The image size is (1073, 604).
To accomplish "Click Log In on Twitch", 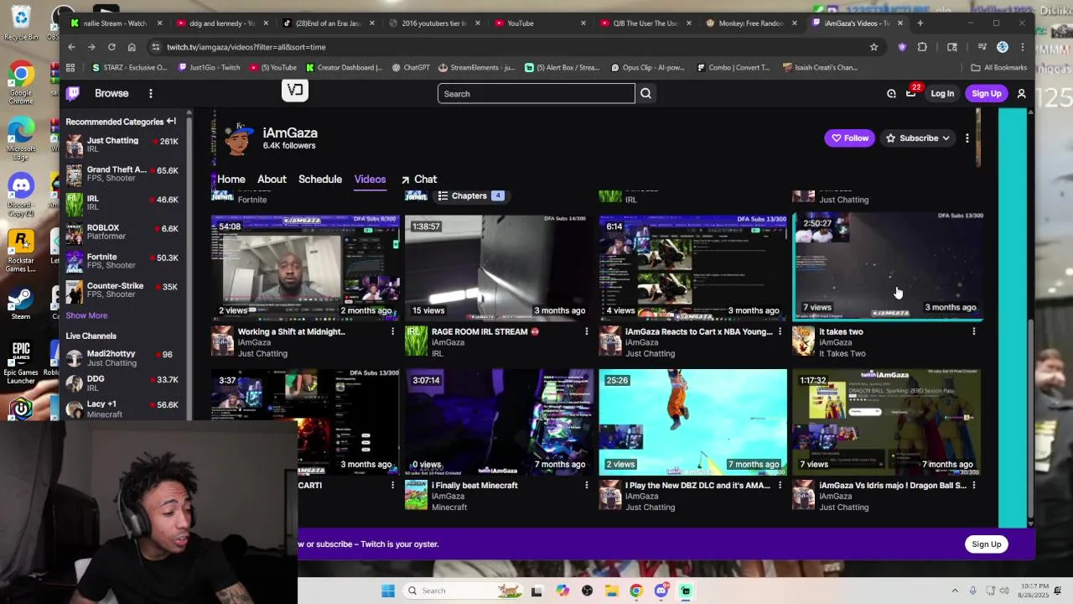I will [942, 94].
